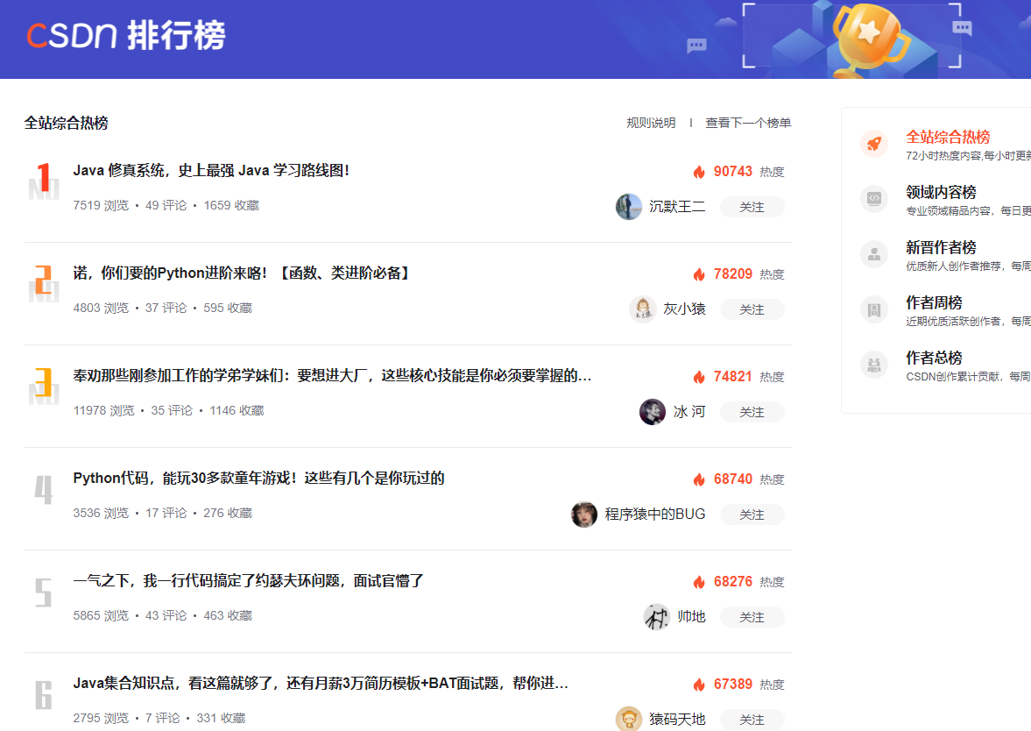The image size is (1031, 731).
Task: Click the flame icon next to 67389
Action: [x=698, y=685]
